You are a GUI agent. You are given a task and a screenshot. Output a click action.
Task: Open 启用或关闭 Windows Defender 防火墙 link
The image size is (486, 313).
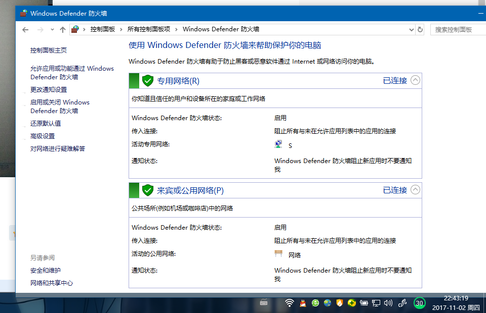(60, 107)
